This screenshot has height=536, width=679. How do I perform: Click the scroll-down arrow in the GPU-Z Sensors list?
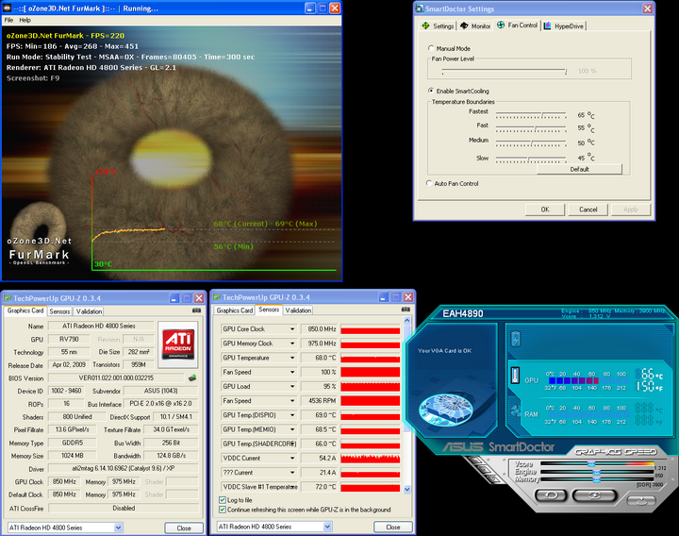pyautogui.click(x=407, y=489)
